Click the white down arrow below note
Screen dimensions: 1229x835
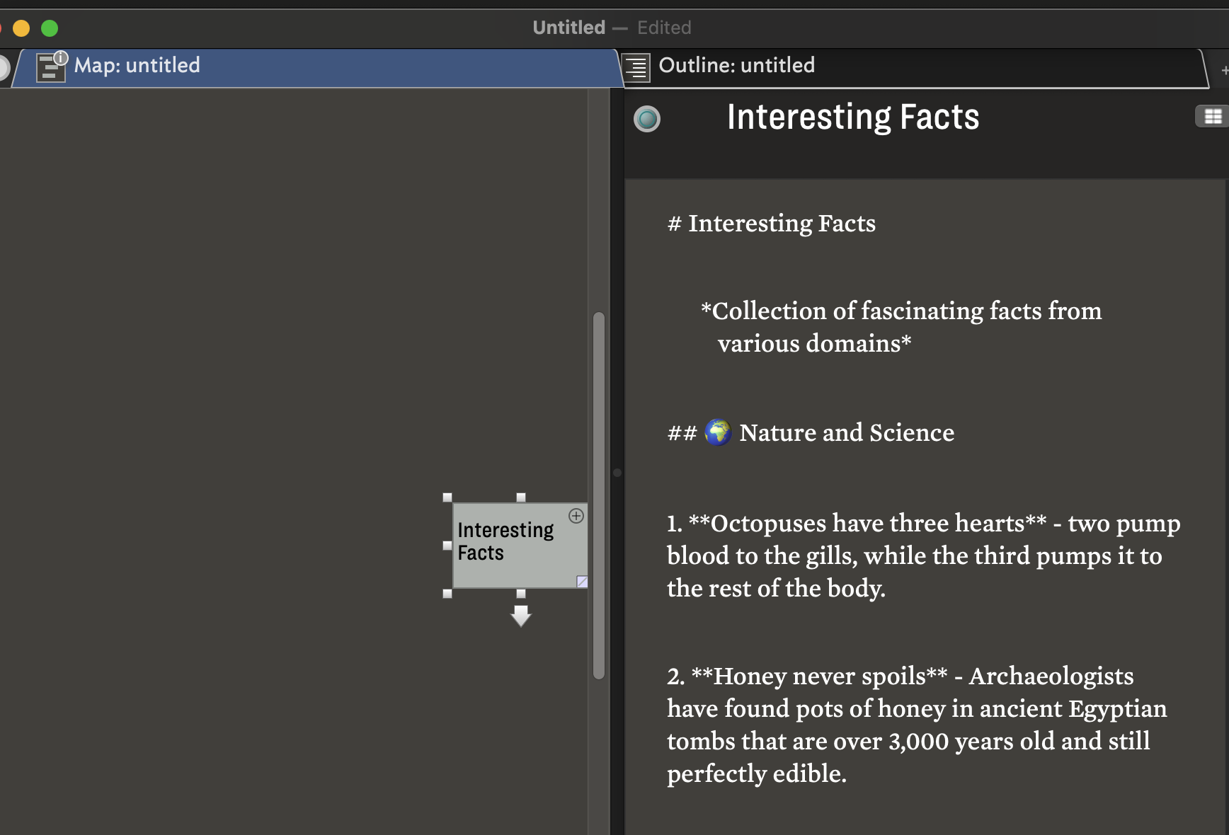[521, 616]
